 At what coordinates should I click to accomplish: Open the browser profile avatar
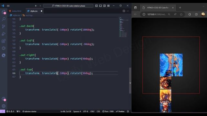[x=203, y=14]
